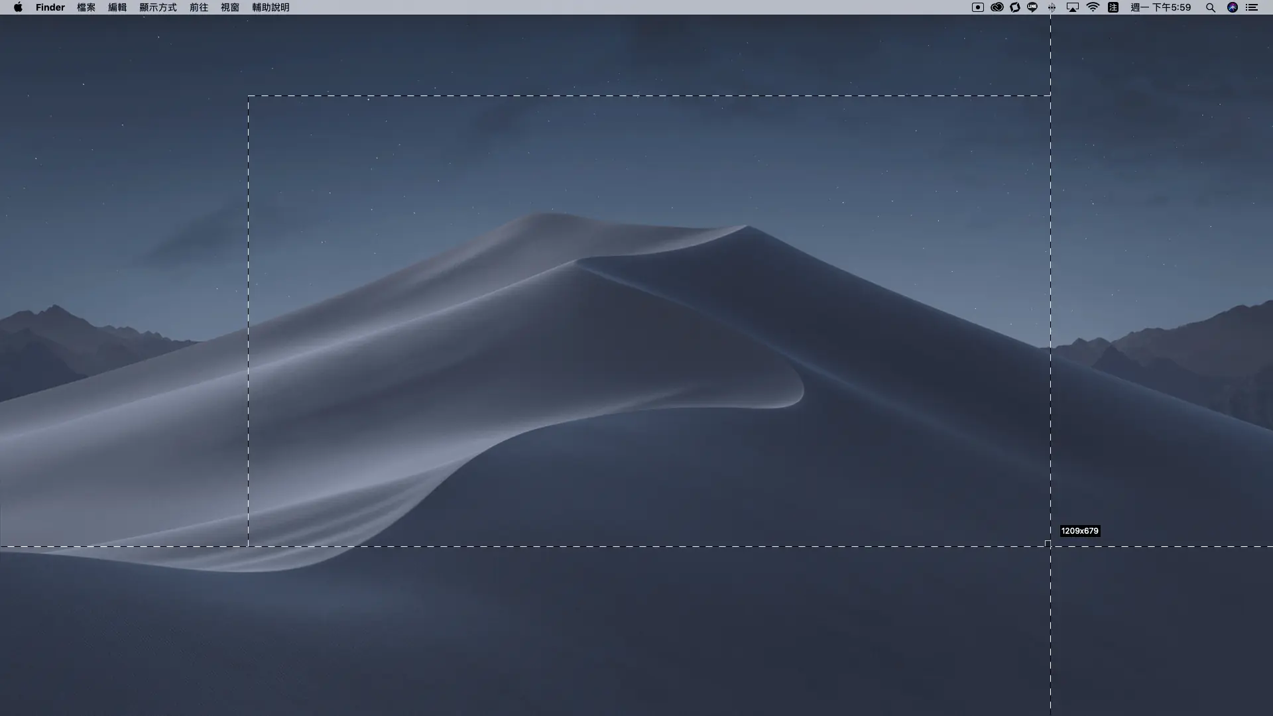Screen dimensions: 1273x716
Task: Open the Wi-Fi status menu
Action: [1093, 7]
